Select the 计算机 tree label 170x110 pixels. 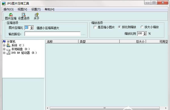click(11, 42)
